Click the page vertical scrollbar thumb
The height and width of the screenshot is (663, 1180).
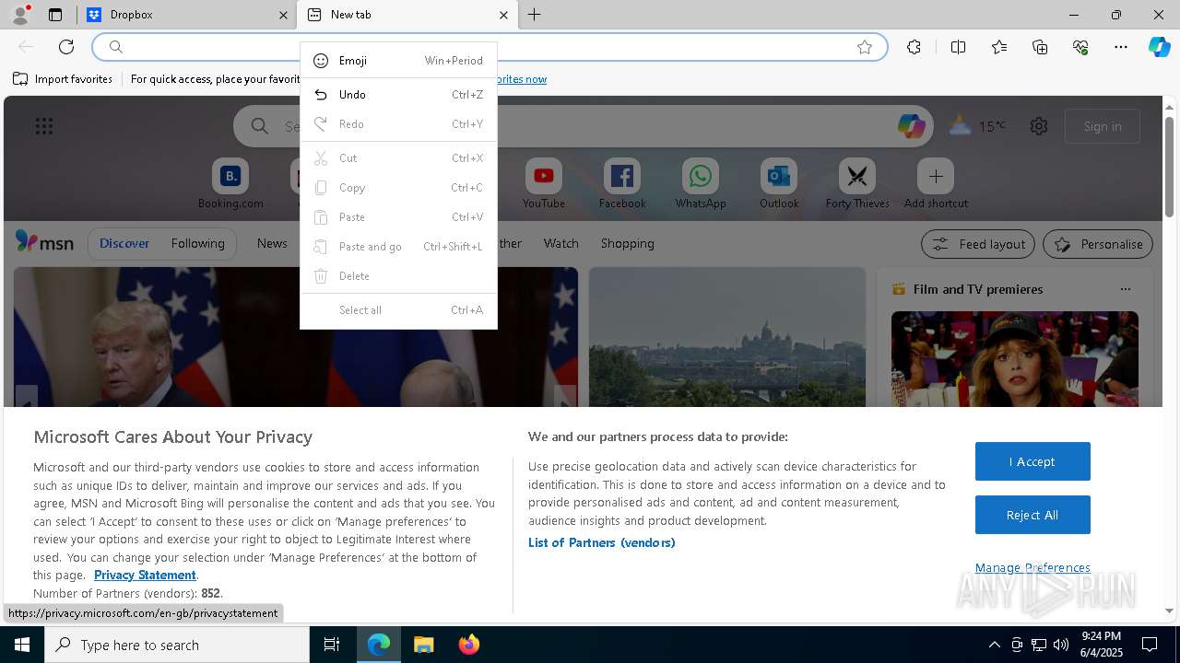tap(1169, 167)
